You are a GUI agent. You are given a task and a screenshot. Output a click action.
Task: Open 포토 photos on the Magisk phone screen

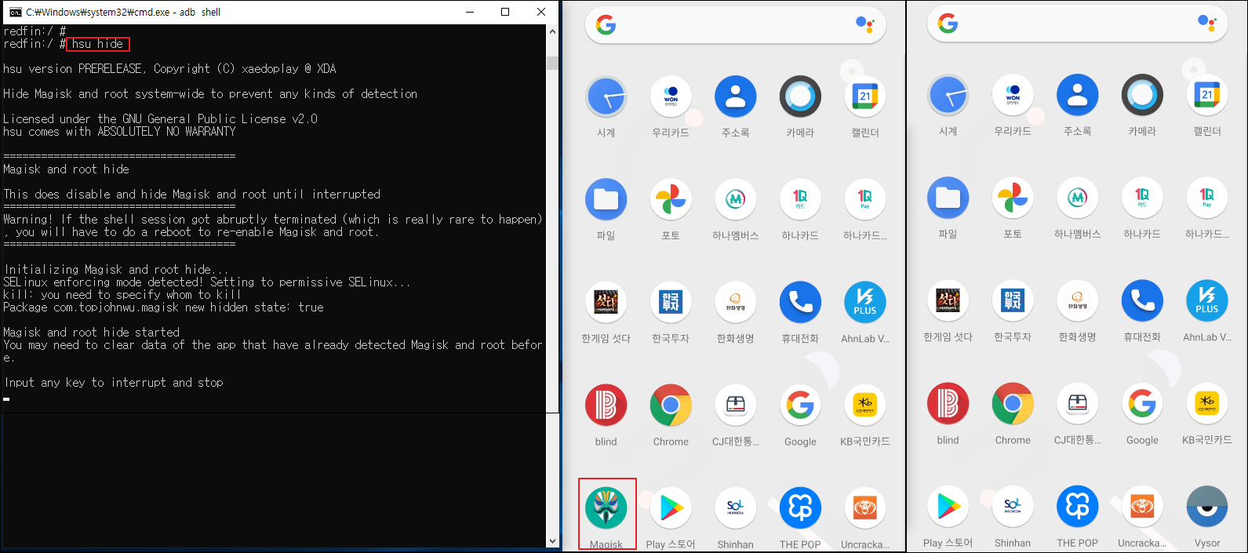(x=671, y=199)
